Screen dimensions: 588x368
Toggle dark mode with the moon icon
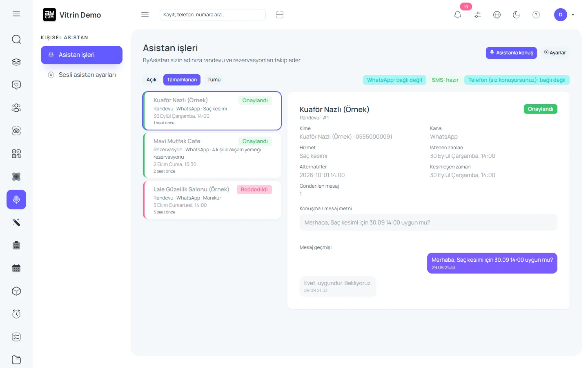(x=517, y=15)
